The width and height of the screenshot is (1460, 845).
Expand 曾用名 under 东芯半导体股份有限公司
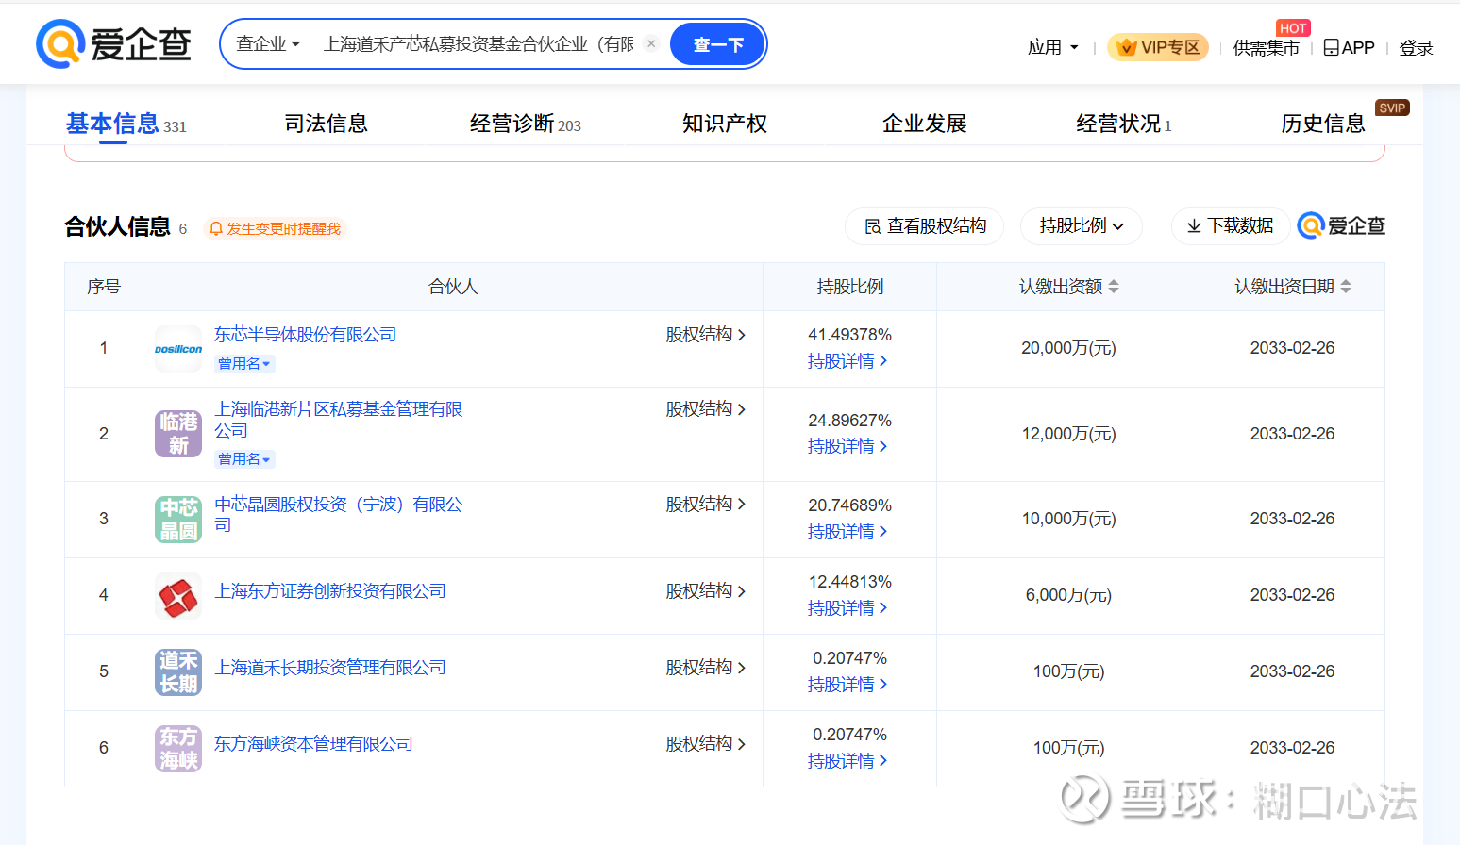(244, 364)
